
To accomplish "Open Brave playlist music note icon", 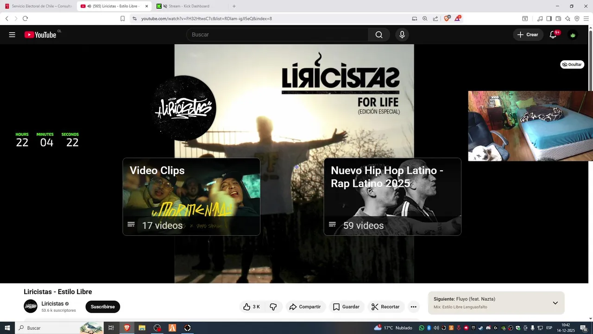I will tap(540, 19).
